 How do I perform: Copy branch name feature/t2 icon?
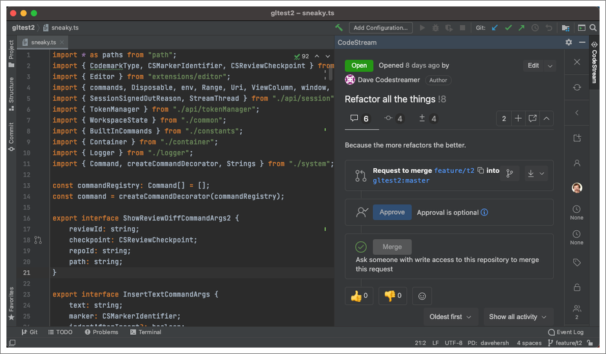(480, 170)
